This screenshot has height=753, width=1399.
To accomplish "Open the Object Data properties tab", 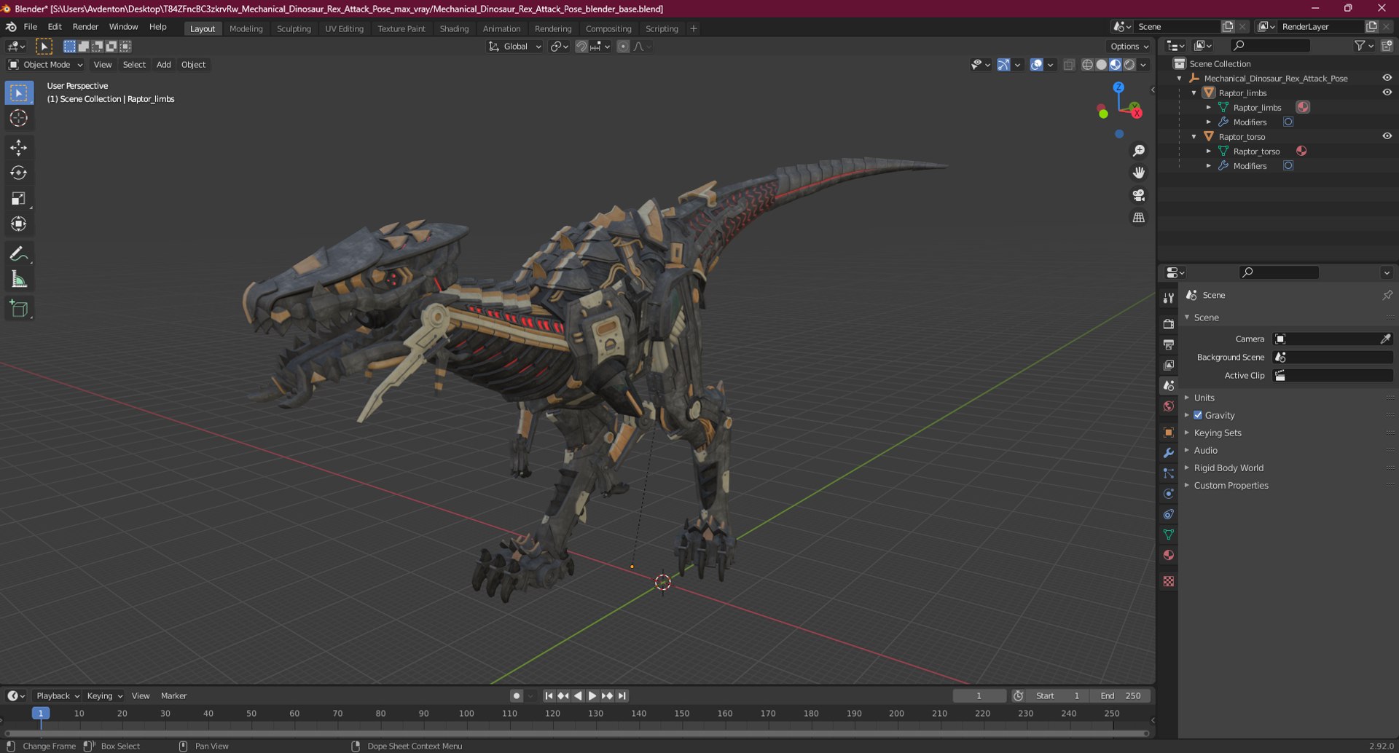I will 1169,535.
